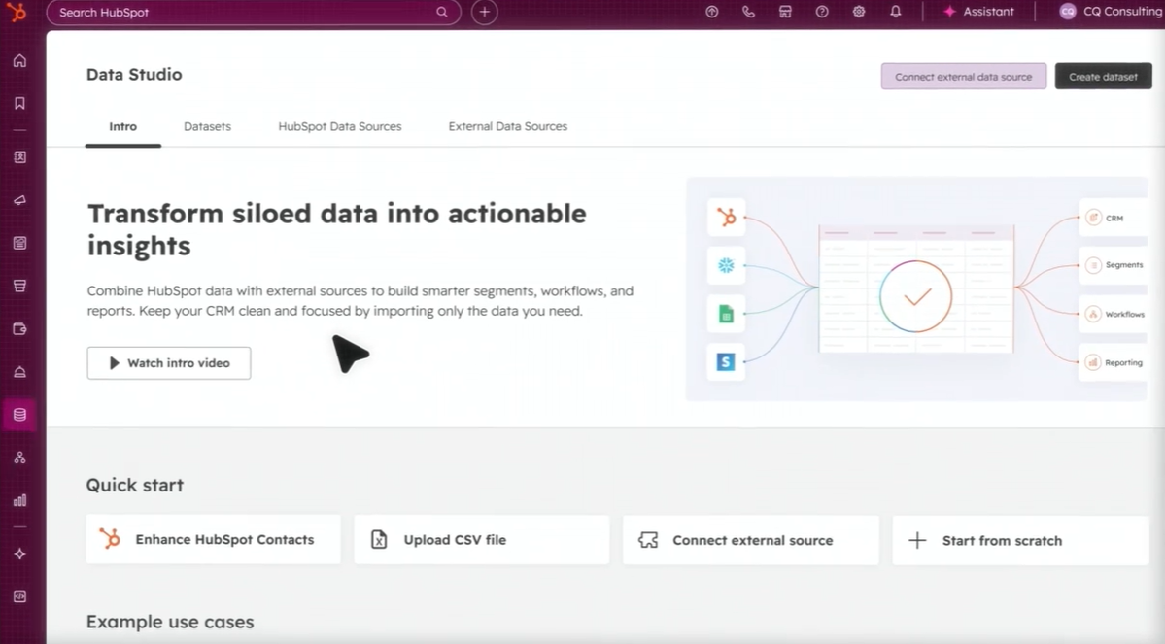Click the Data Studio page title

pyautogui.click(x=134, y=74)
